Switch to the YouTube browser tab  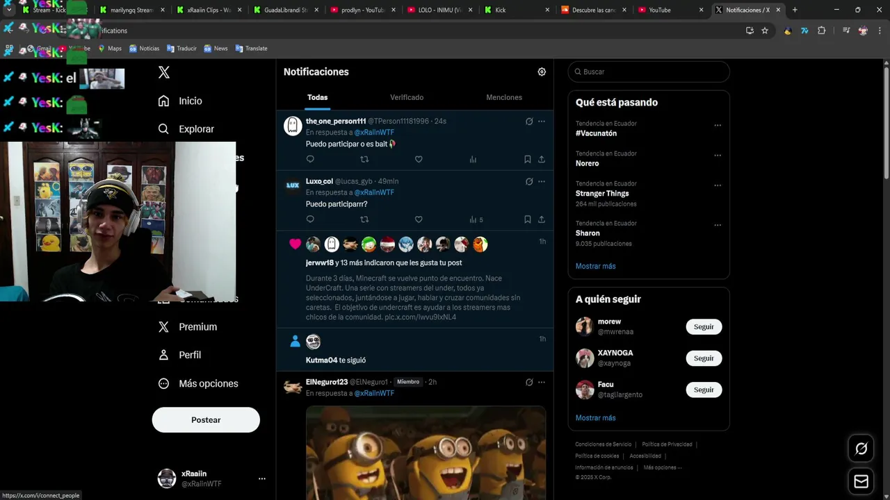(x=671, y=10)
